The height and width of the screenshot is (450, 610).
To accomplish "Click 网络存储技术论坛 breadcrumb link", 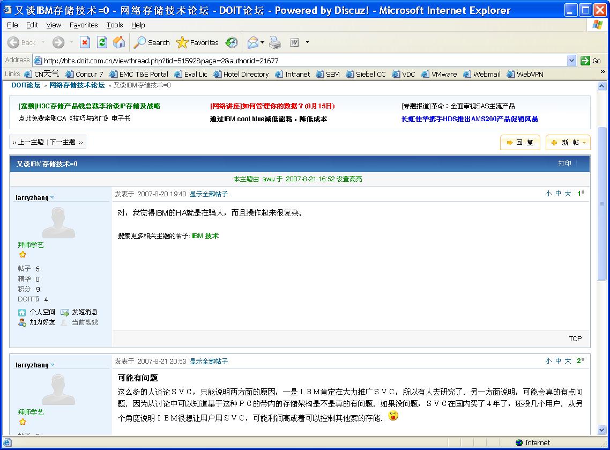I will tap(77, 85).
